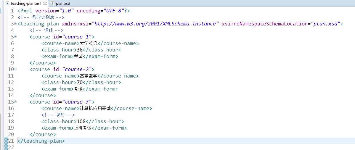Viewport: 355px width, 150px height.
Task: Click the xmlns:xsi attribute name
Action: point(75,24)
